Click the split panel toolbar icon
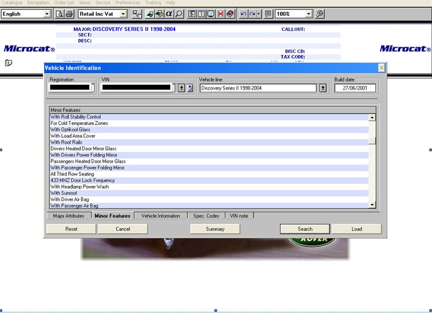This screenshot has width=432, height=313. pyautogui.click(x=192, y=14)
